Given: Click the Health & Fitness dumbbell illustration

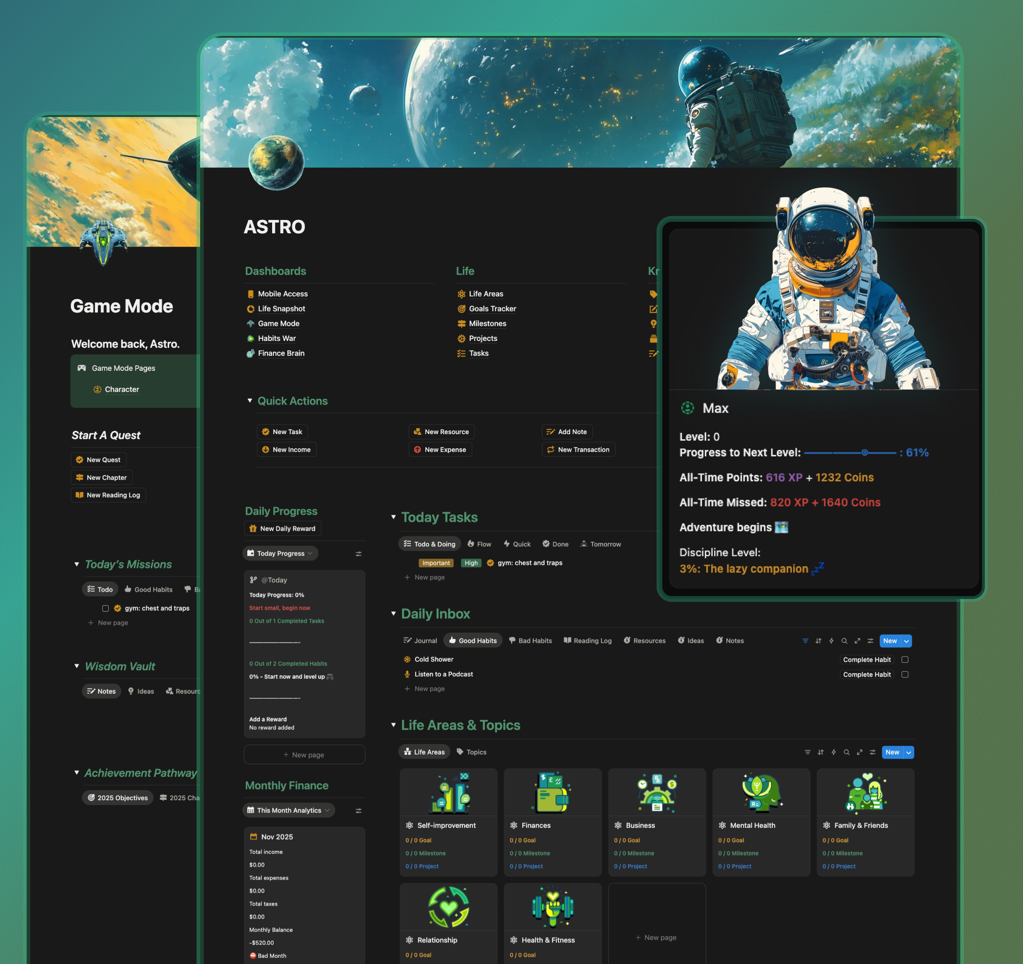Looking at the screenshot, I should point(553,907).
